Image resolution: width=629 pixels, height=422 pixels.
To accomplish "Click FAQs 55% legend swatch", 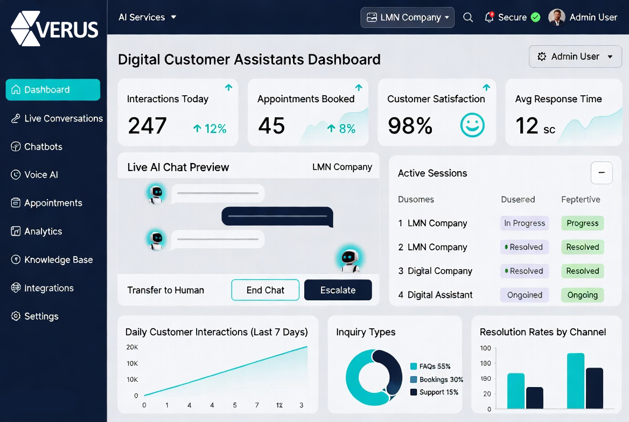I will pyautogui.click(x=414, y=366).
